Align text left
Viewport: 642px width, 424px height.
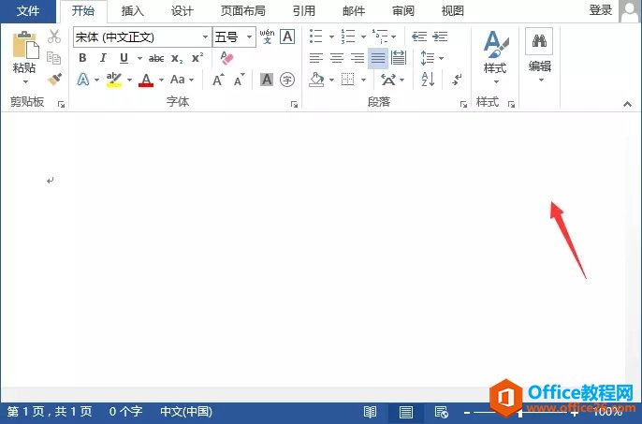click(315, 58)
